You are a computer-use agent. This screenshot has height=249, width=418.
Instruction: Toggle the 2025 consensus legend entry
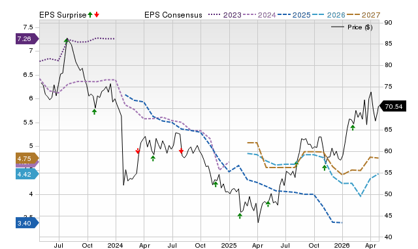coord(294,15)
